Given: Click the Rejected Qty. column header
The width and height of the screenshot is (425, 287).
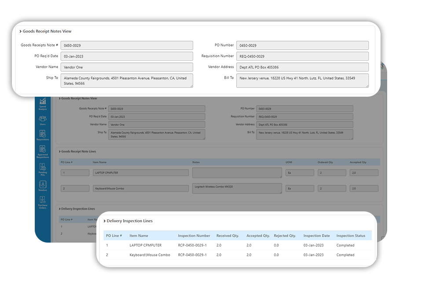Looking at the screenshot, I should coord(285,236).
